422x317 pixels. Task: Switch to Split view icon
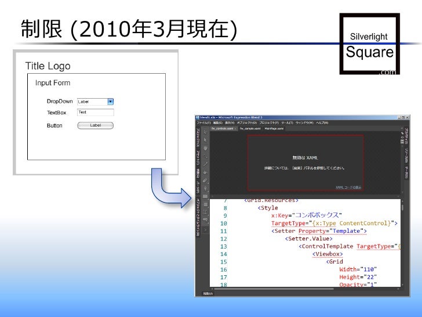click(402, 141)
